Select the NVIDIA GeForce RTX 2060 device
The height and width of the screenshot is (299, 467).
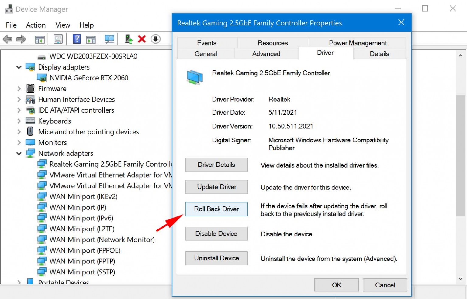coord(89,78)
